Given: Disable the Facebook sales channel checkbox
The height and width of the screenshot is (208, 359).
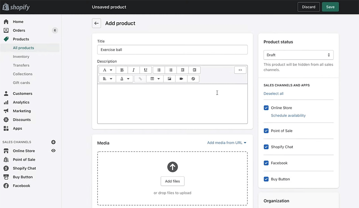Looking at the screenshot, I should [266, 163].
